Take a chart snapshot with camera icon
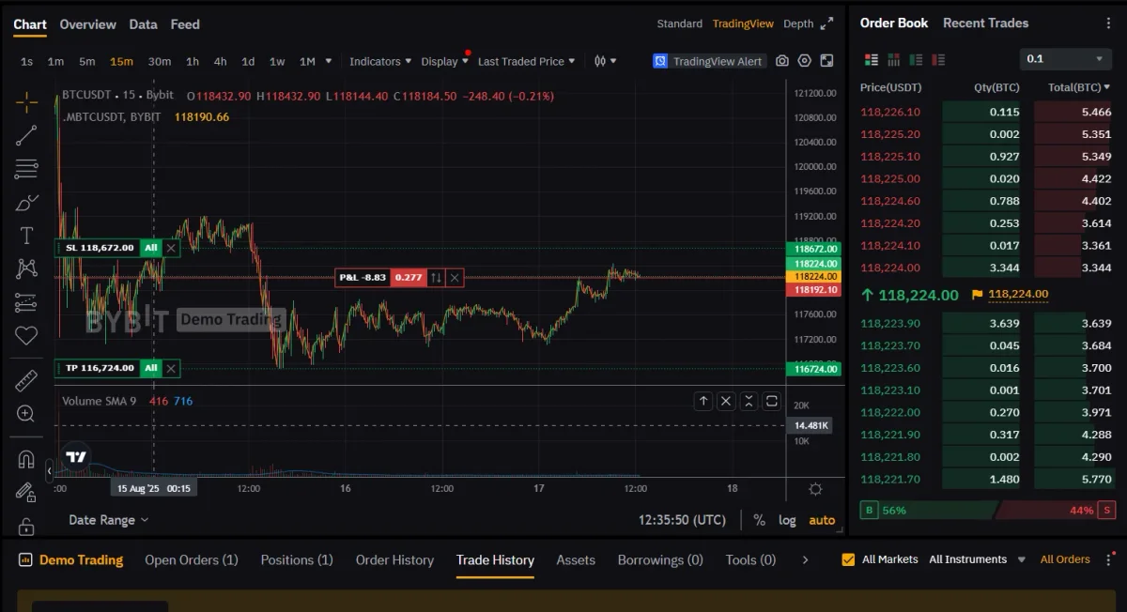The width and height of the screenshot is (1127, 612). tap(782, 61)
